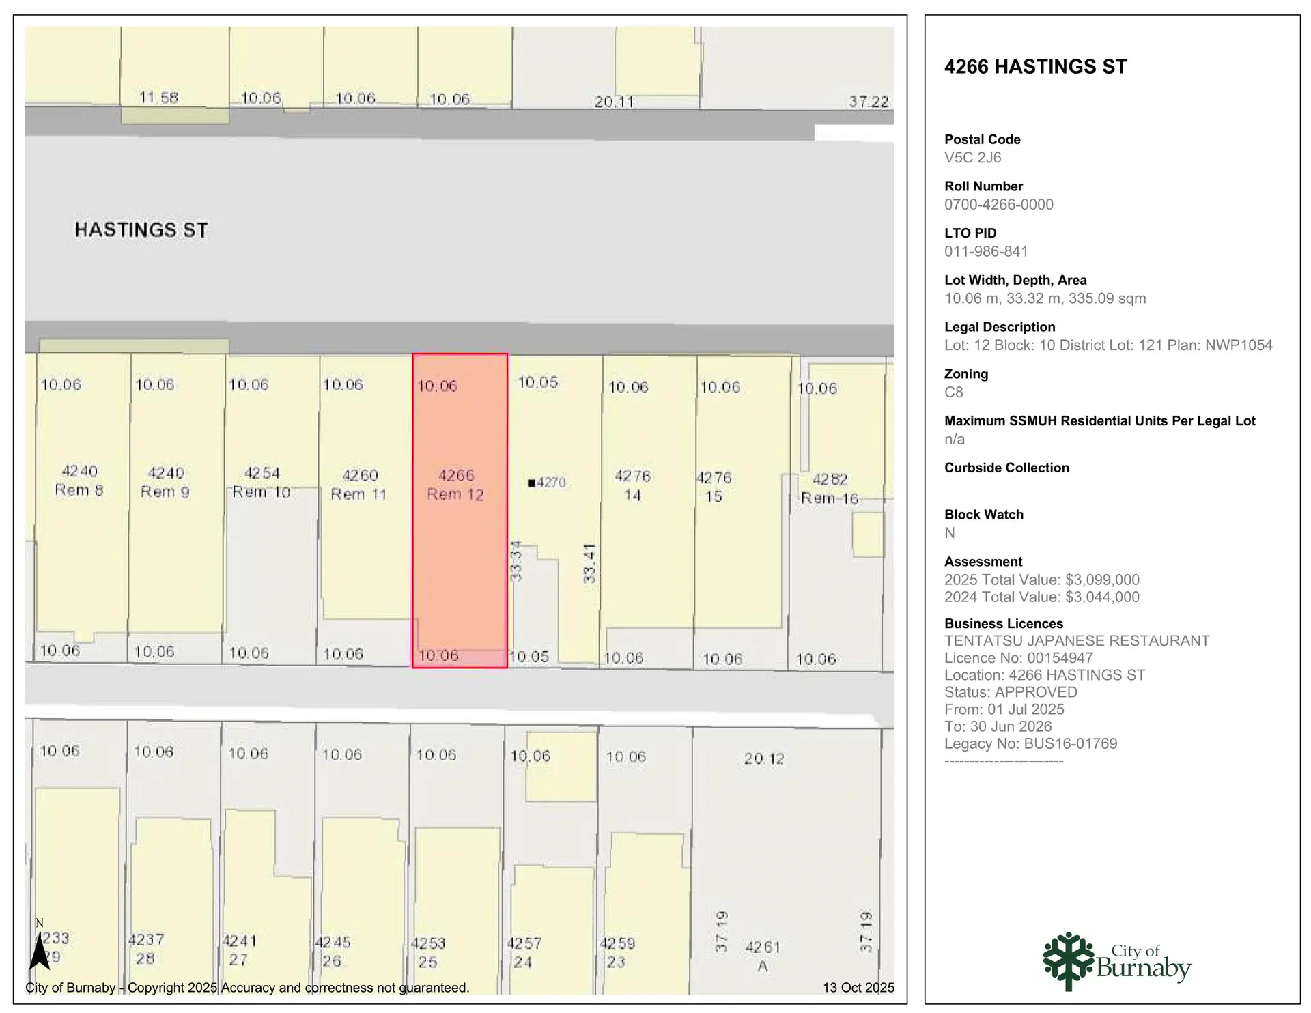Click the 2025 Total Value assessment line
Viewport: 1311px width, 1013px height.
1041,580
